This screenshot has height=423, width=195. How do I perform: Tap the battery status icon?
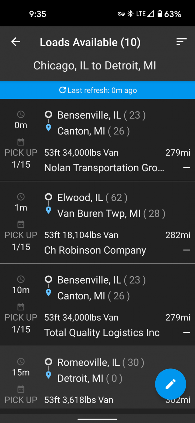tap(160, 14)
